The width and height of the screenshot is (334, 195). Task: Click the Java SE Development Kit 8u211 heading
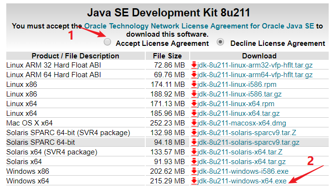168,13
